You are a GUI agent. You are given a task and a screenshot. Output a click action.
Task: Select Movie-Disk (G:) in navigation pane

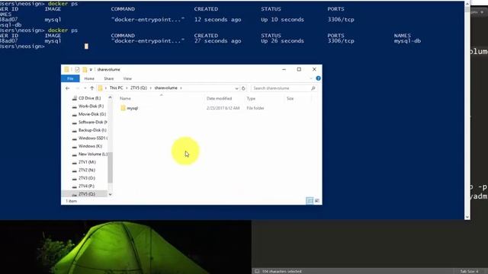[92, 114]
